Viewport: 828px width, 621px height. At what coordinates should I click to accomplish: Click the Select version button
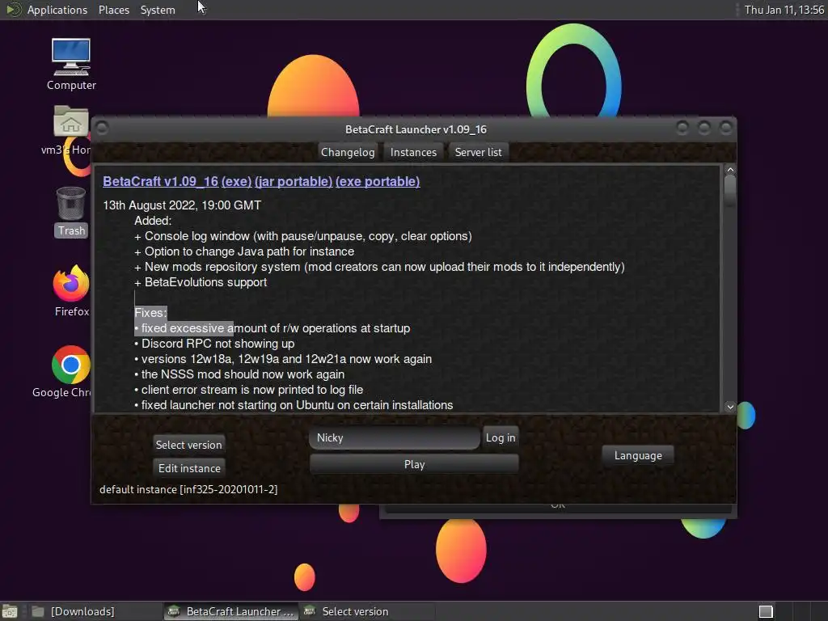pyautogui.click(x=188, y=445)
